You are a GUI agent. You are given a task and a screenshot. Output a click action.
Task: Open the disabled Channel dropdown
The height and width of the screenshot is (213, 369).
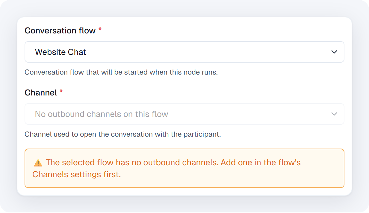coord(184,114)
